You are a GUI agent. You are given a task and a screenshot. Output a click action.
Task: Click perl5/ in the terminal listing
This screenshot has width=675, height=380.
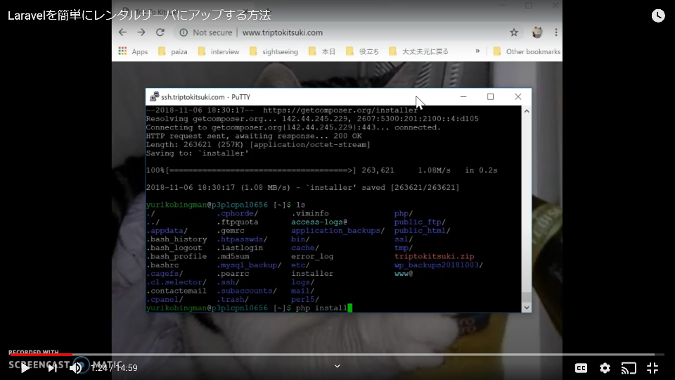coord(304,300)
